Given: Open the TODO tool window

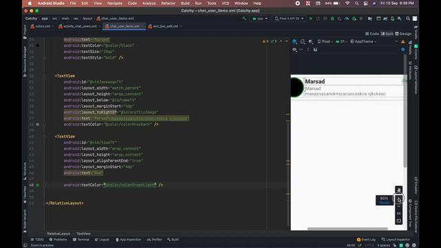Looking at the screenshot, I should tap(37, 240).
